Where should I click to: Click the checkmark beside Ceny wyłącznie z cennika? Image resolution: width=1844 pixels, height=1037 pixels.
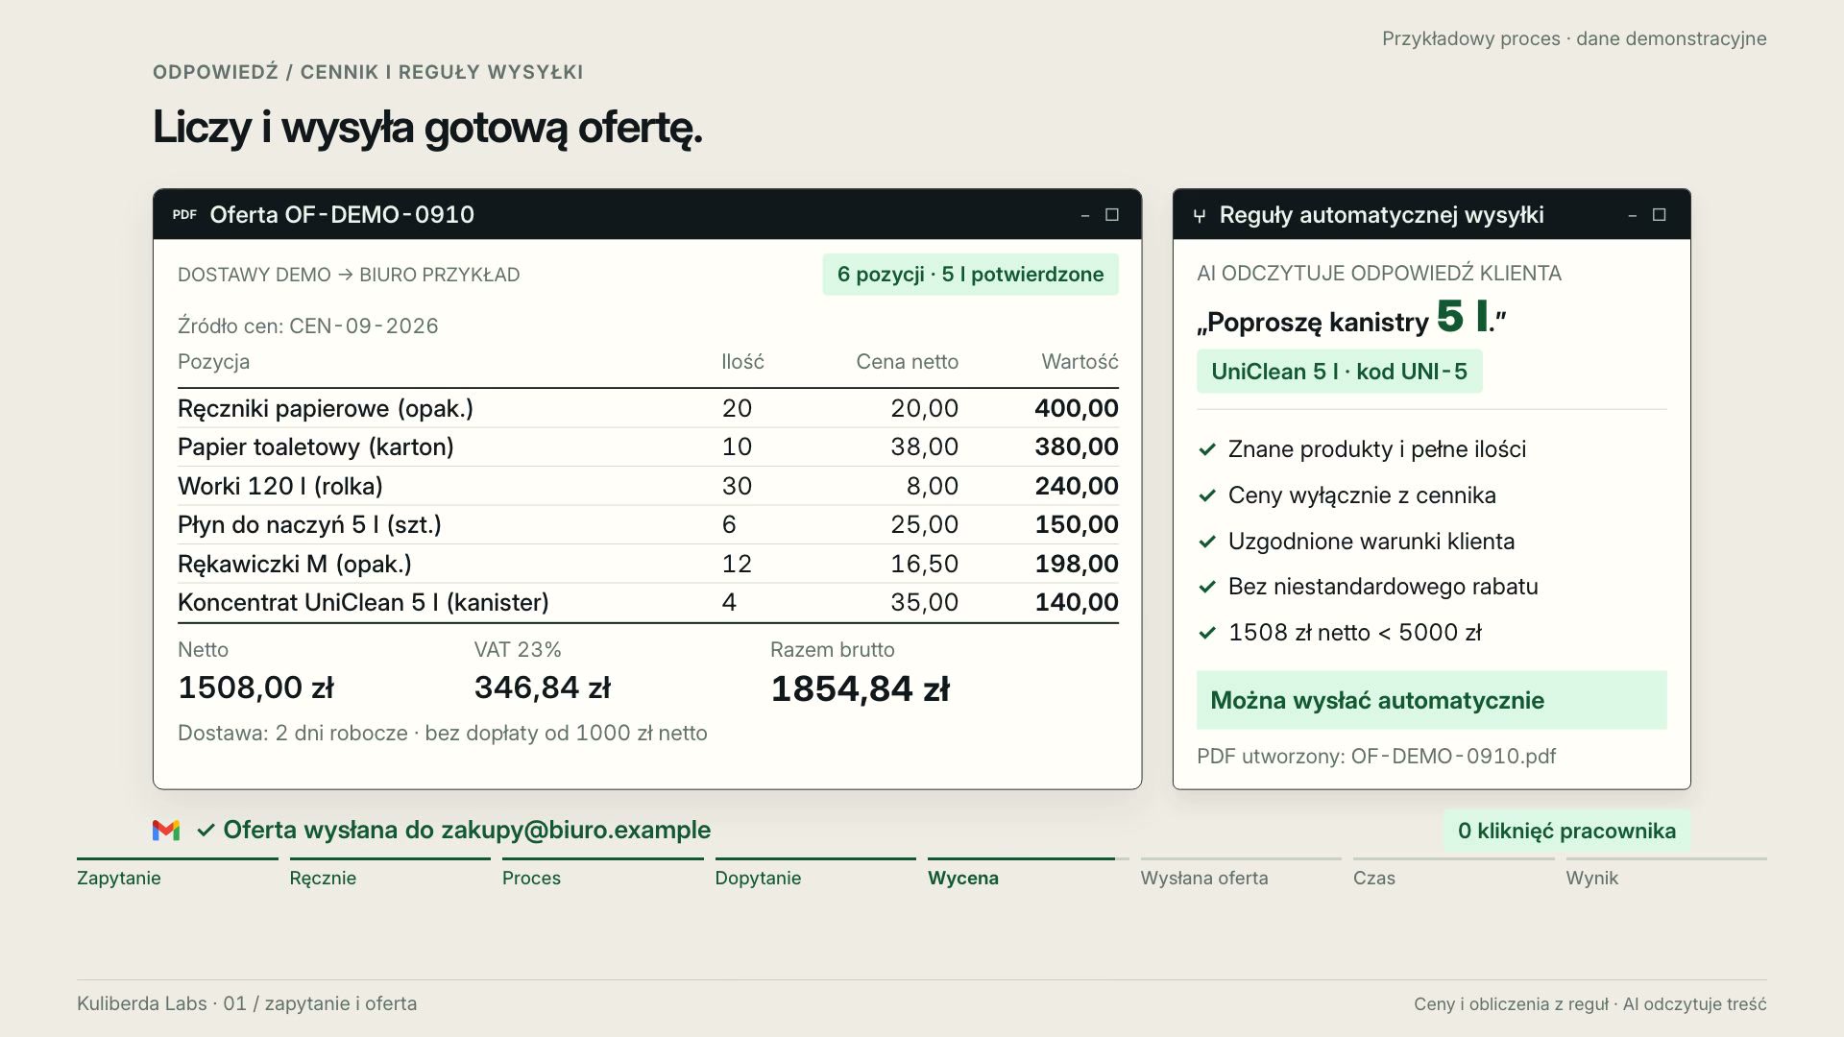point(1207,495)
